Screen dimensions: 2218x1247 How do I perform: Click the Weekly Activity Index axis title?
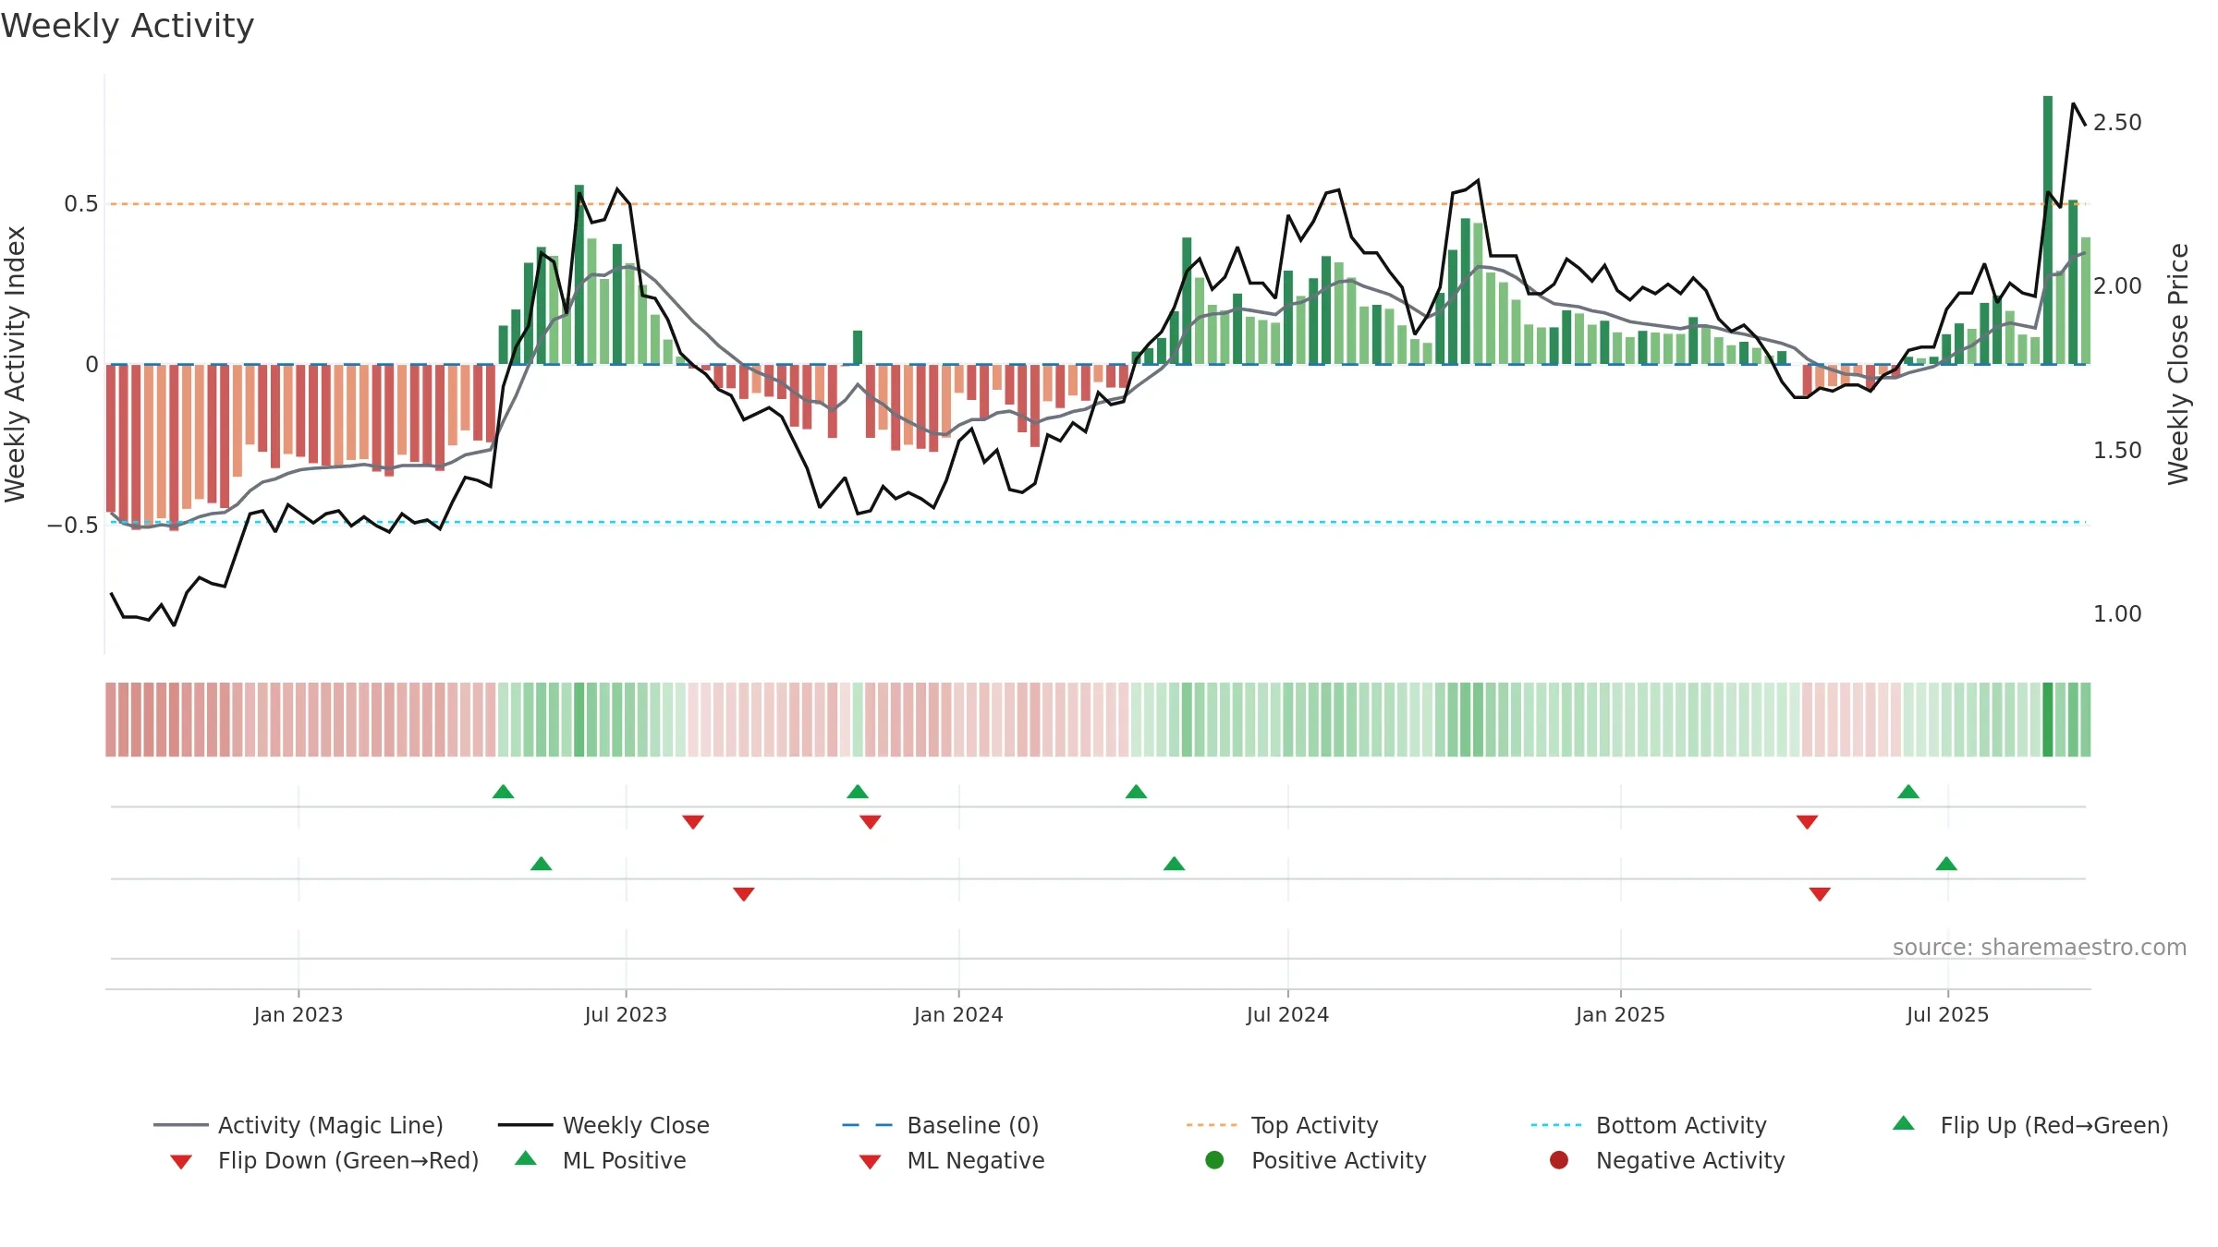[16, 364]
